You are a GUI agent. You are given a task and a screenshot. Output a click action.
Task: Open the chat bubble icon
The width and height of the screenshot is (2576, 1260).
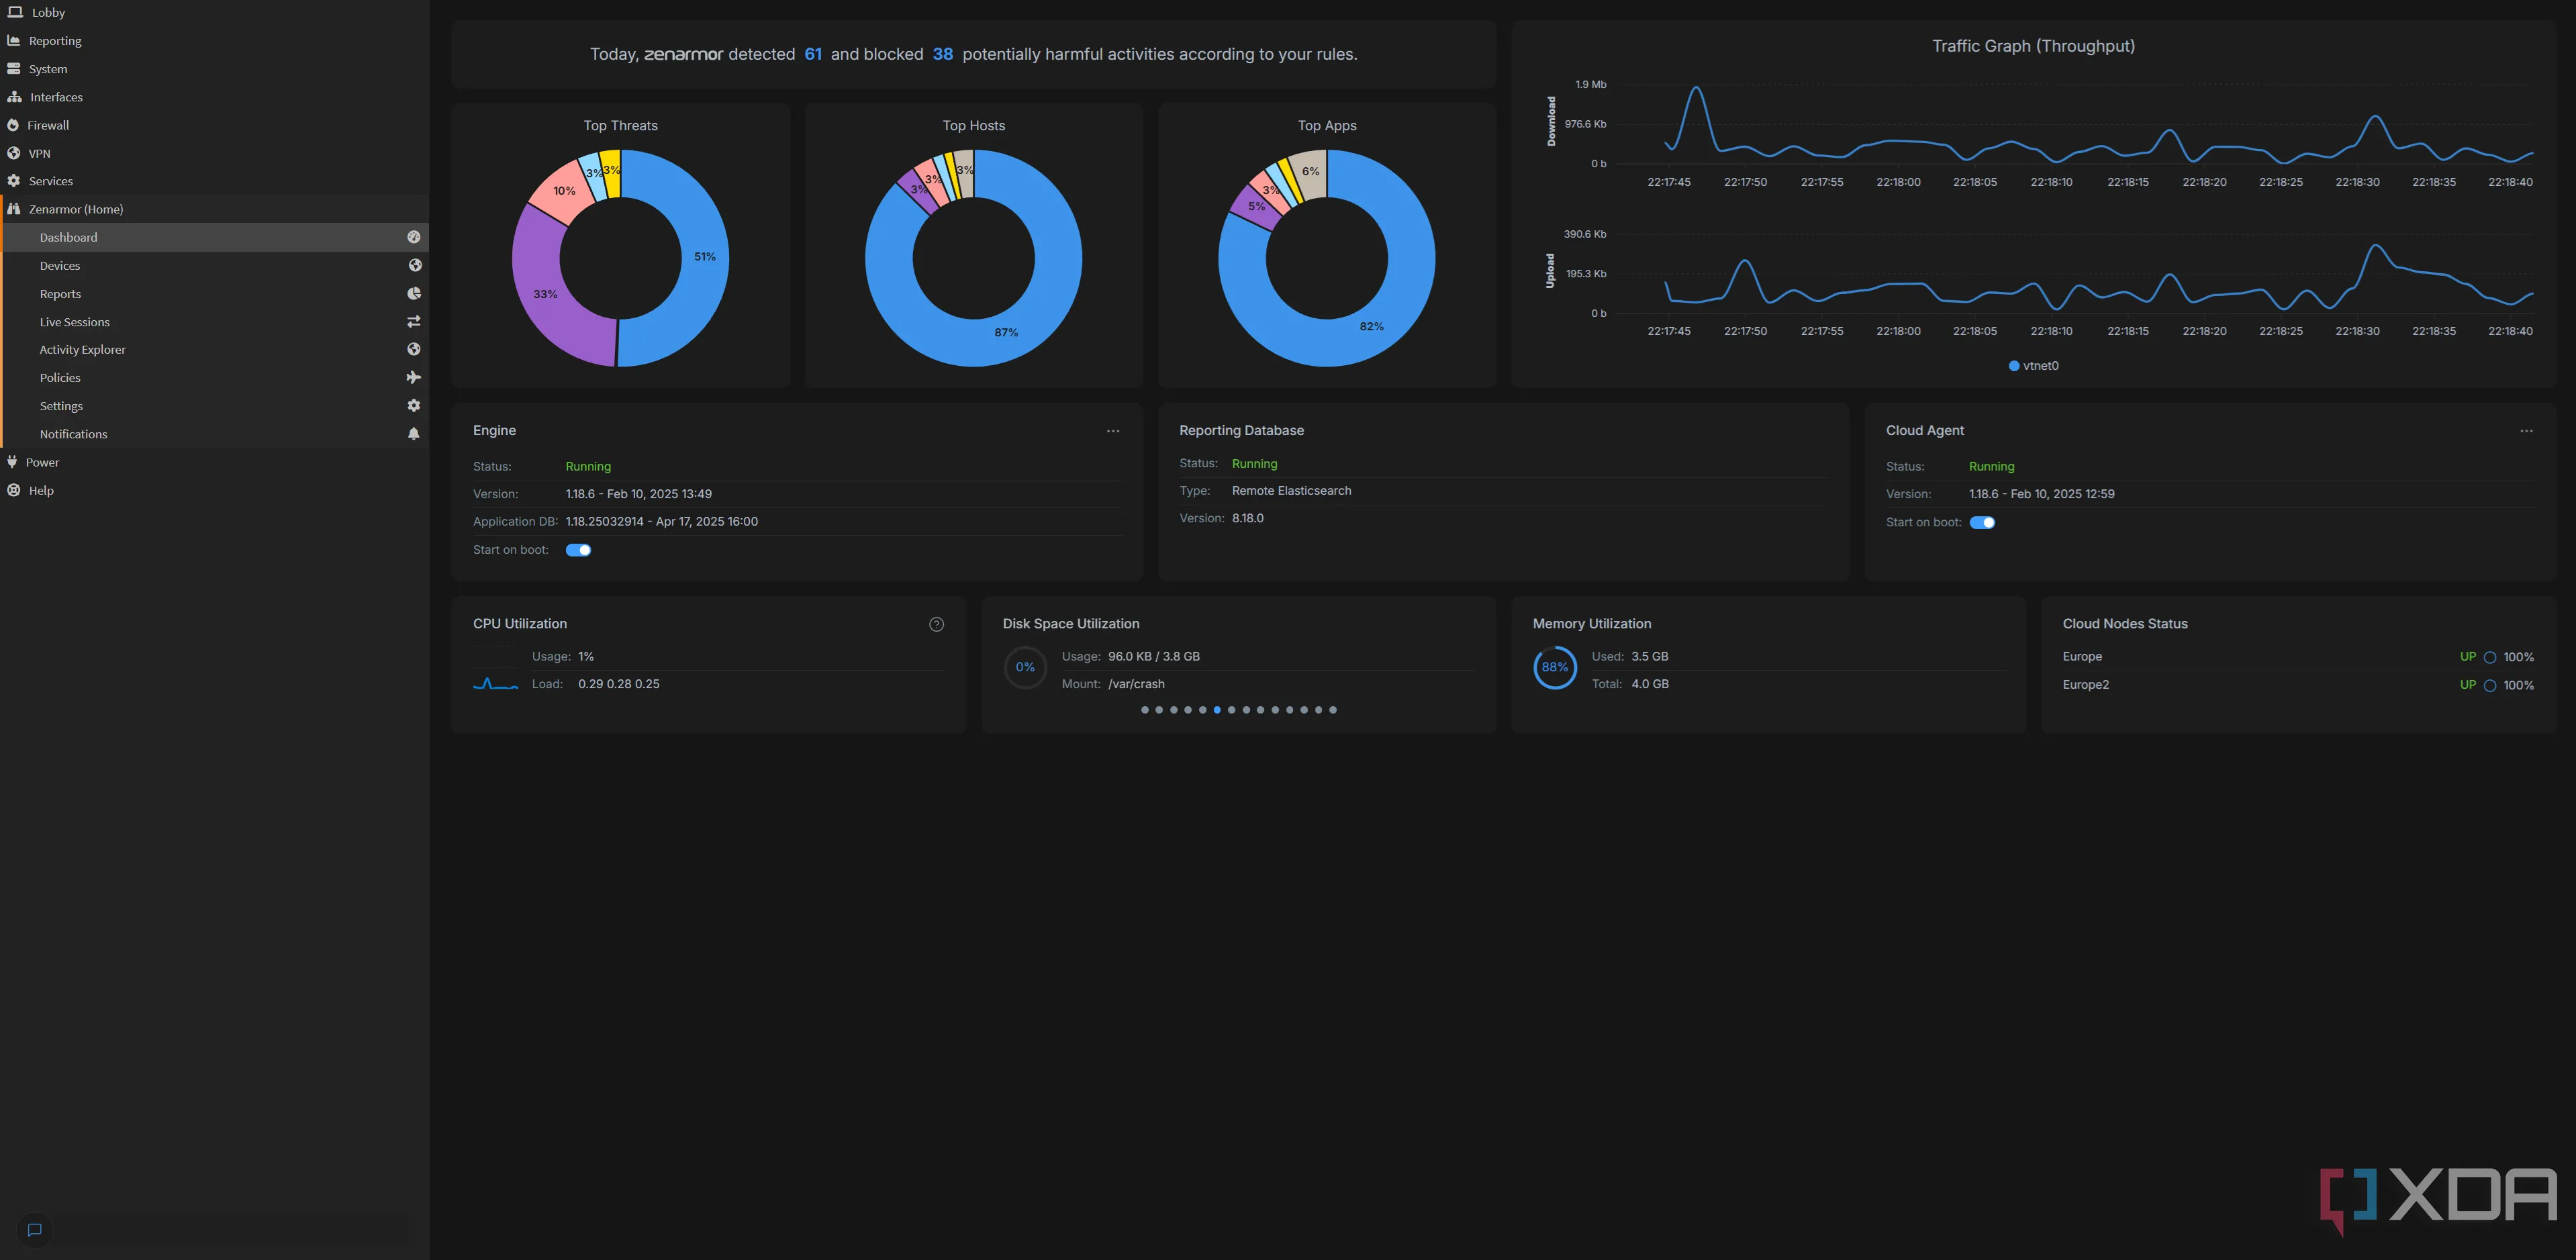34,1230
